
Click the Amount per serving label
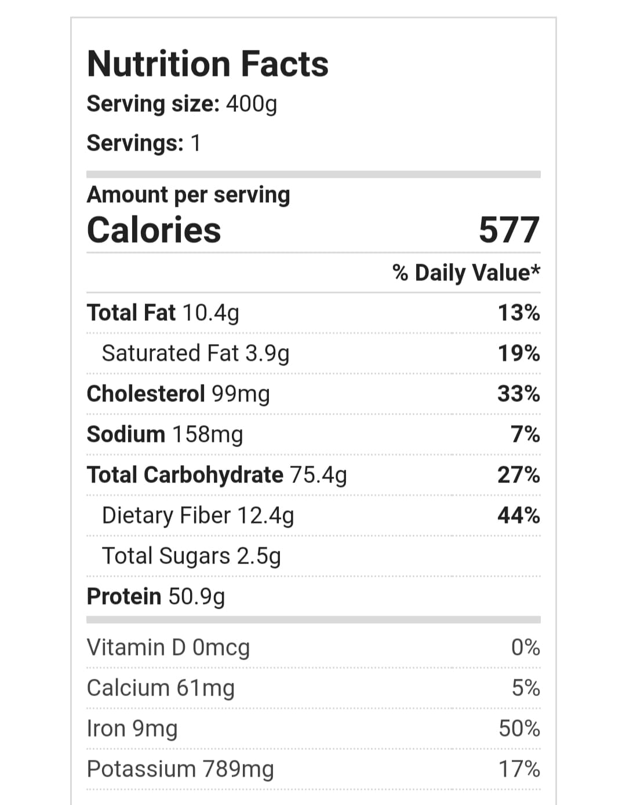(x=188, y=195)
